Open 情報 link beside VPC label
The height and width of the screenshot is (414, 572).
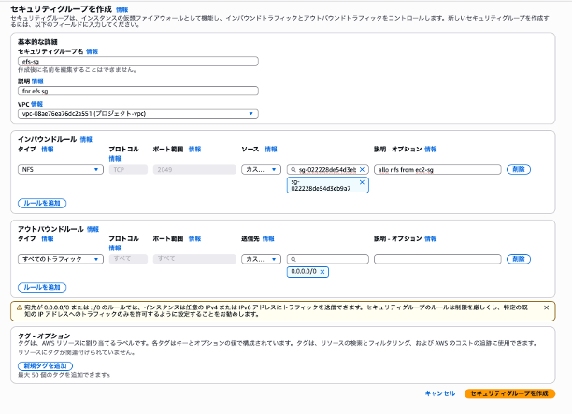pyautogui.click(x=36, y=104)
